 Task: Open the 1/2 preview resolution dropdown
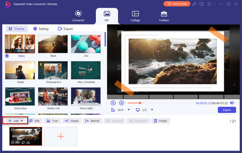tap(152, 110)
